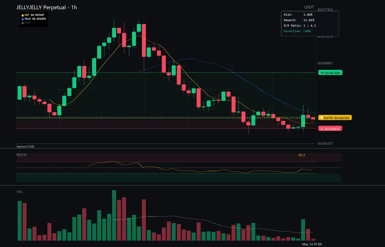This screenshot has width=385, height=247.
Task: Select the tallest green volume bar
Action: point(114,215)
